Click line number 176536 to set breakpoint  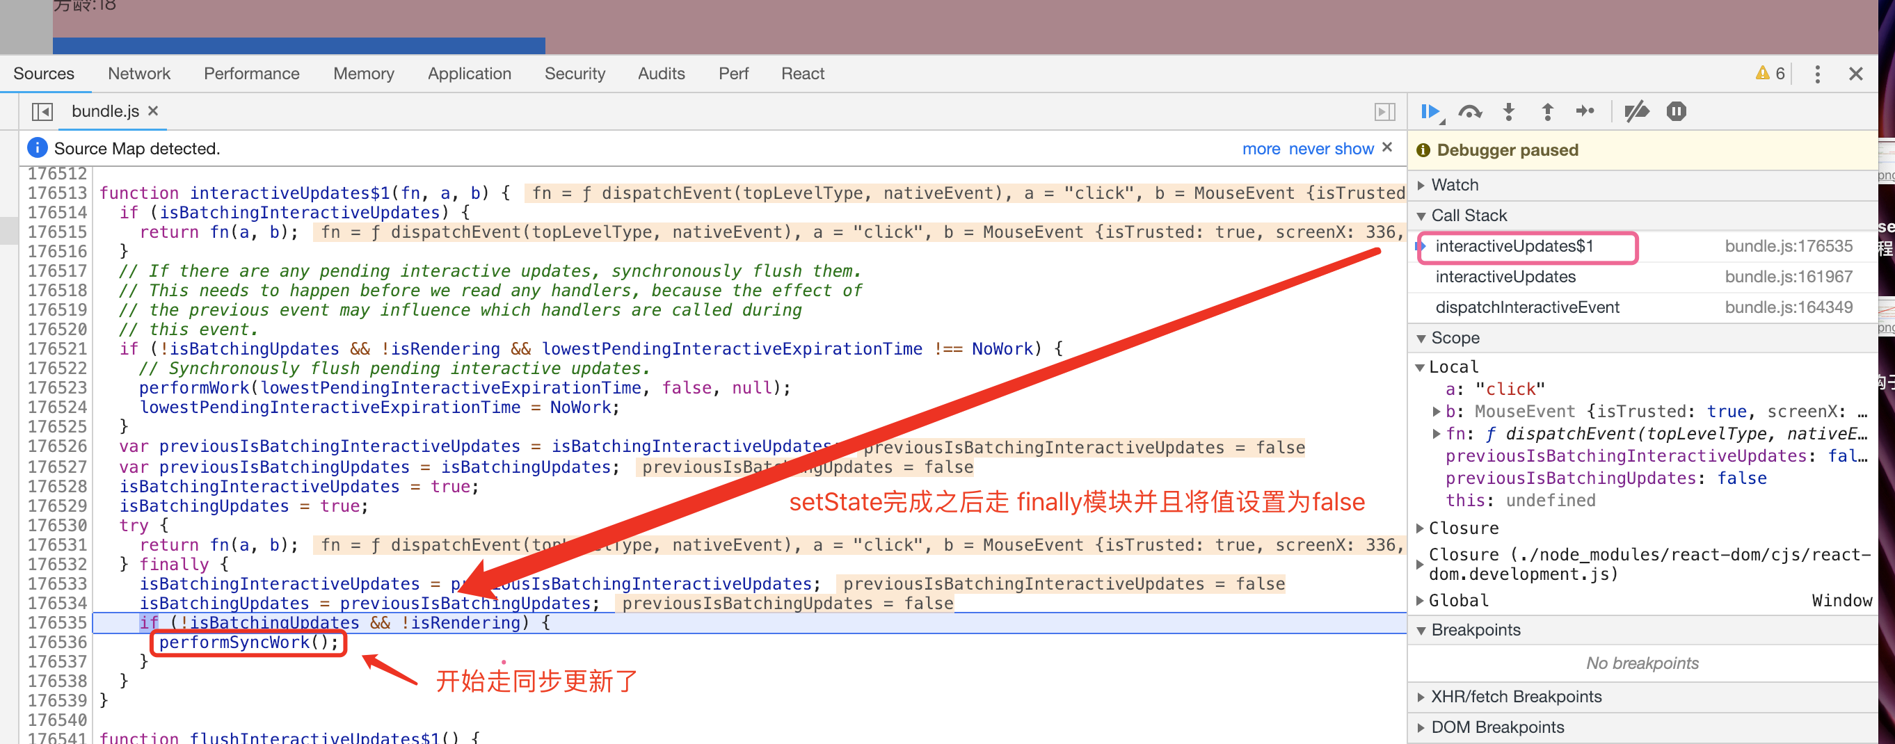coord(56,642)
